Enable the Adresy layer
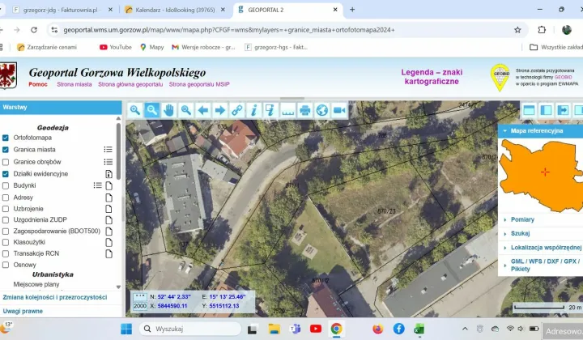The width and height of the screenshot is (583, 340). (6, 198)
